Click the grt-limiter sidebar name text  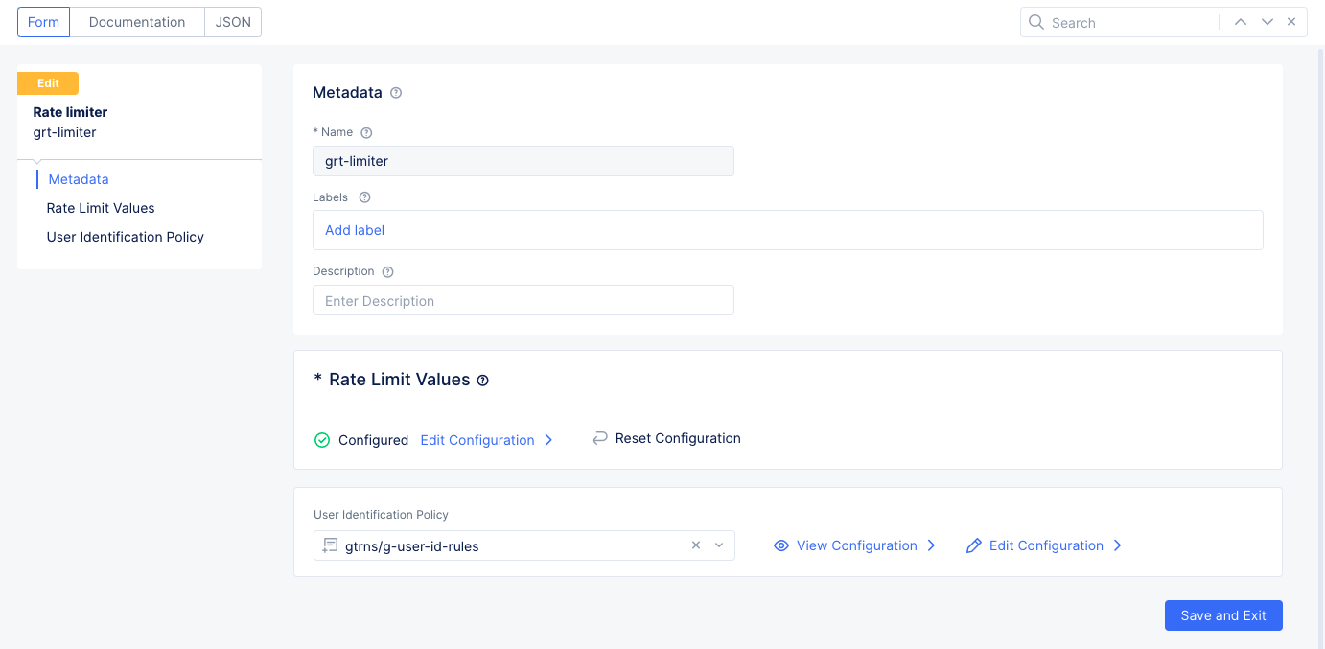tap(64, 132)
